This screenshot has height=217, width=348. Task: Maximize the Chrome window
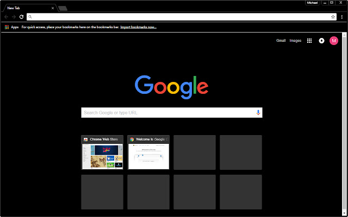[x=332, y=3]
